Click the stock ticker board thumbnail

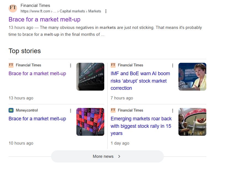tap(90, 77)
